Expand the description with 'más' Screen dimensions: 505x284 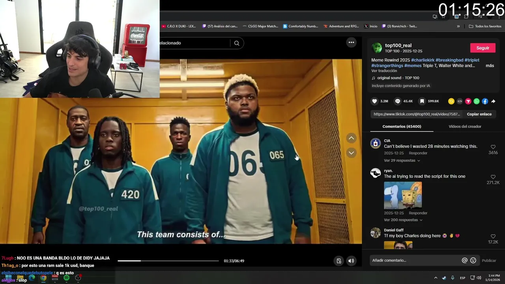490,65
